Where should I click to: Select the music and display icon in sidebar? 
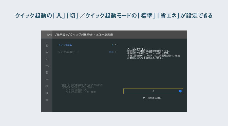47,59
